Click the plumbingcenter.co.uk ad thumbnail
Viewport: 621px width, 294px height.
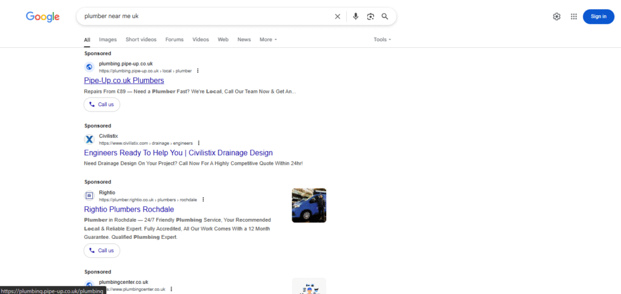click(309, 287)
